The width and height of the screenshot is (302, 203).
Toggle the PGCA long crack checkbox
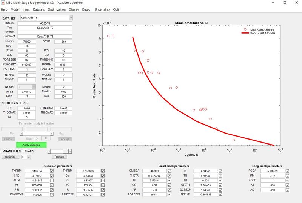tap(287, 171)
